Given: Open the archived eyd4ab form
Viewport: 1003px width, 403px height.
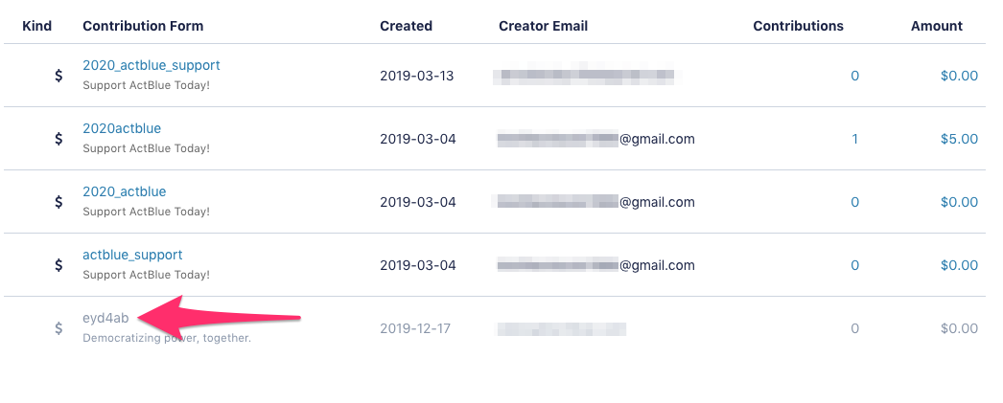Looking at the screenshot, I should [101, 318].
